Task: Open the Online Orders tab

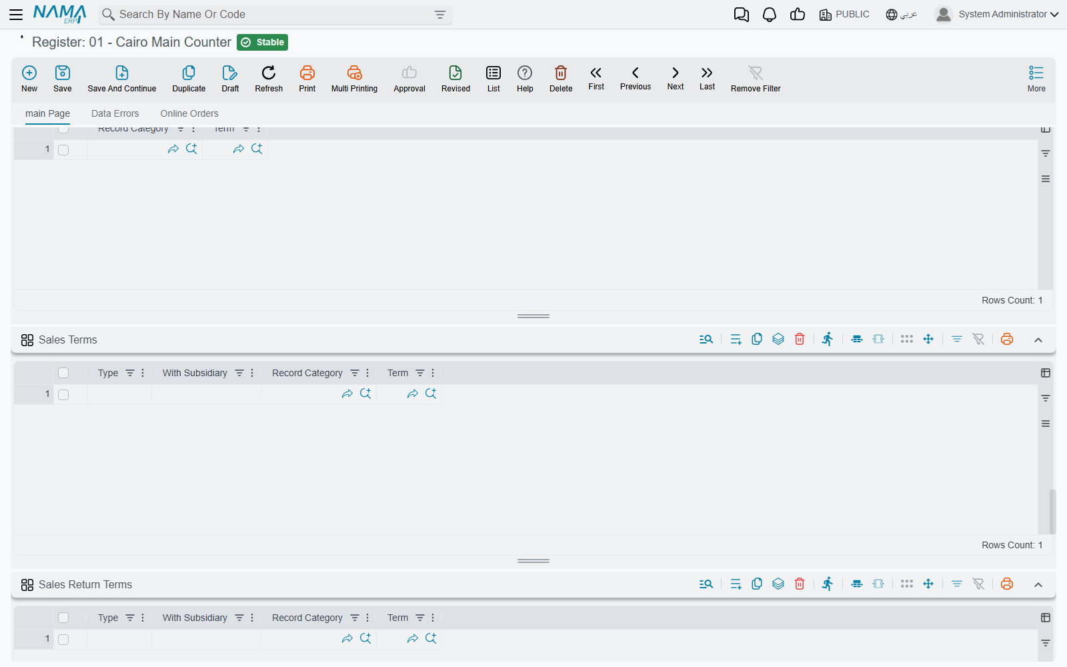Action: click(x=189, y=113)
